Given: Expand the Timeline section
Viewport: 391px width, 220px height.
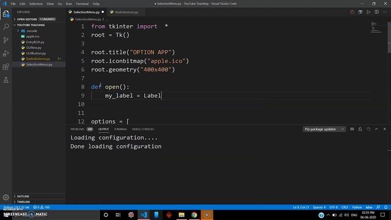Looking at the screenshot, I should [x=38, y=202].
